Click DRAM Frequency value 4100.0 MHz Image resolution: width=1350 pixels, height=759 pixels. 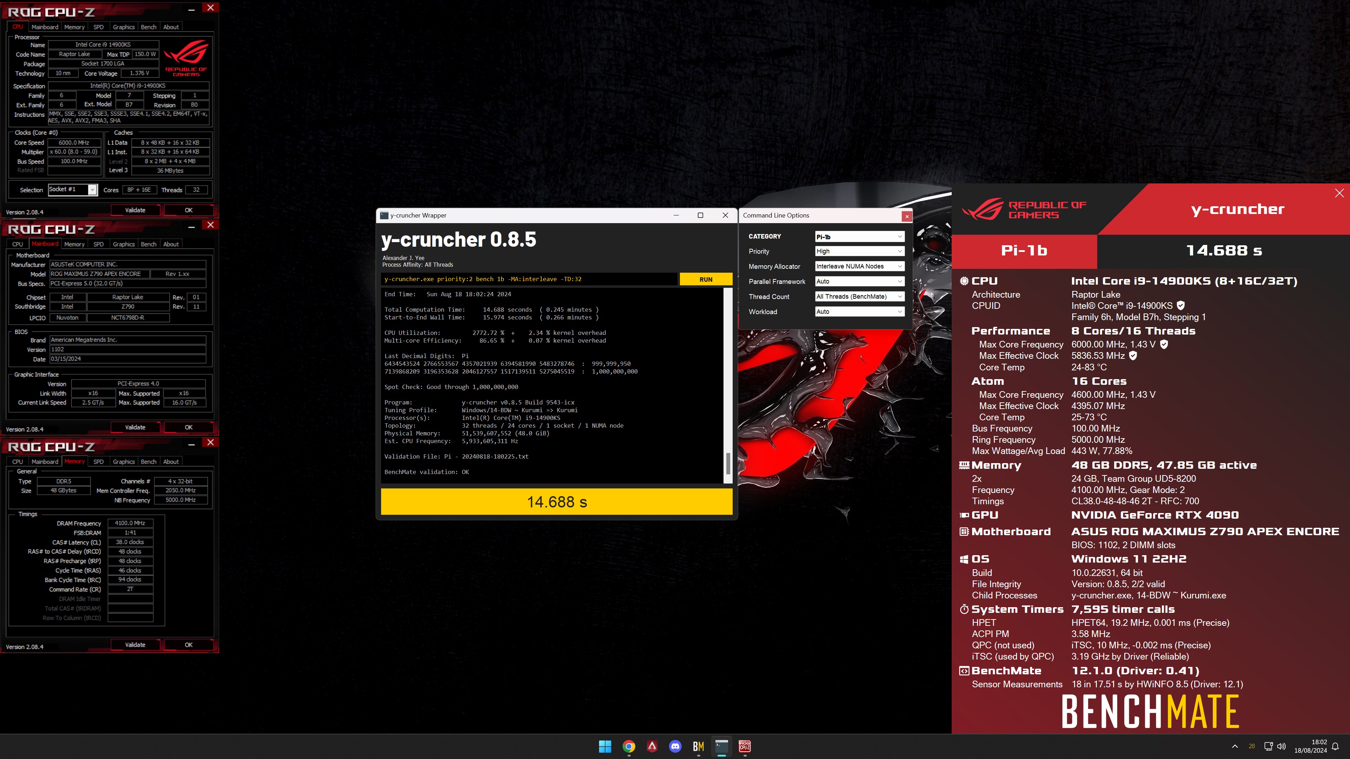click(130, 523)
